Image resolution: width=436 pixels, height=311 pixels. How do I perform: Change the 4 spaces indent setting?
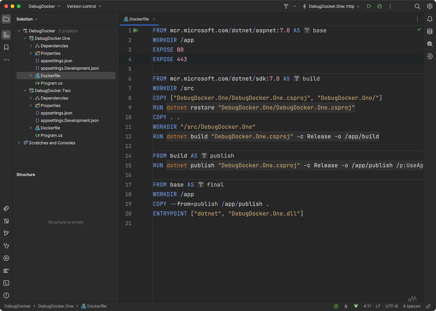[411, 306]
